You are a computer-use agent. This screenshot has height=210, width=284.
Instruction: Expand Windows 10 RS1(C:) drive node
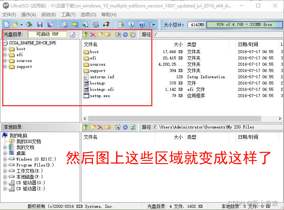(x=5, y=159)
